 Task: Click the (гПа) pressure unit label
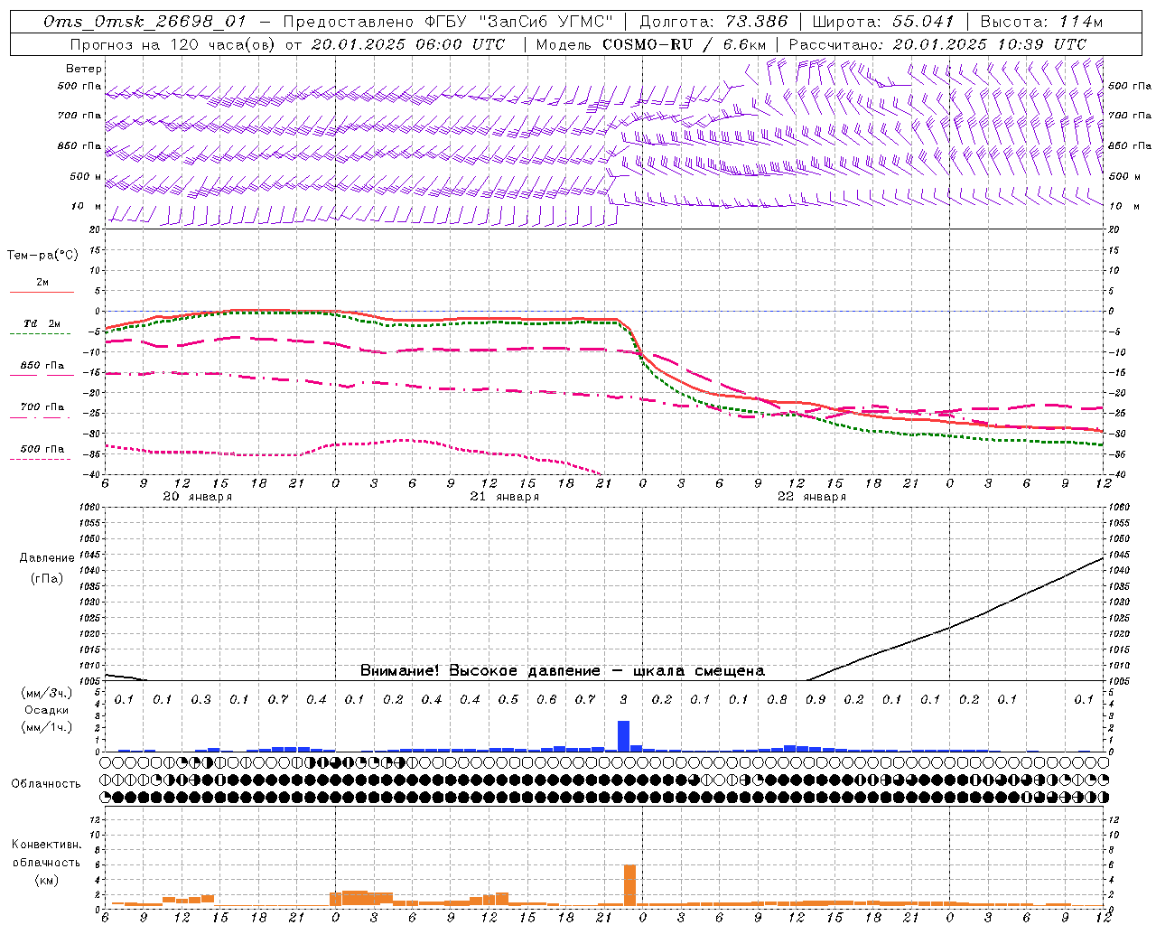[47, 579]
